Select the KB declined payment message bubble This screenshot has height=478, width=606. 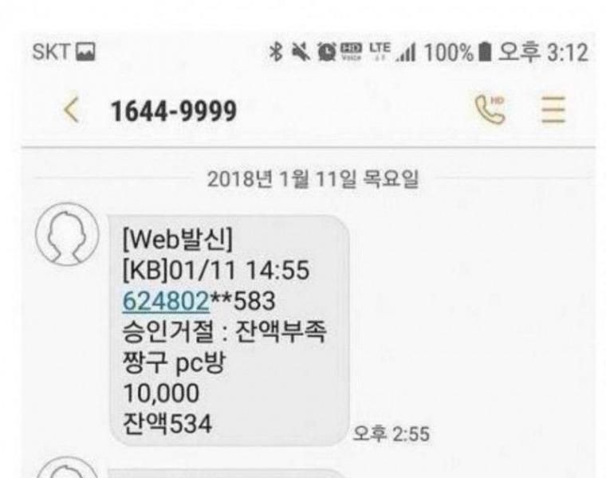(230, 331)
